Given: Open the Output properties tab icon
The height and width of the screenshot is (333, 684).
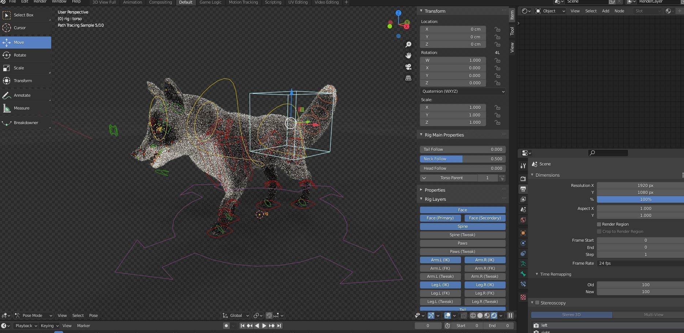Looking at the screenshot, I should (523, 189).
